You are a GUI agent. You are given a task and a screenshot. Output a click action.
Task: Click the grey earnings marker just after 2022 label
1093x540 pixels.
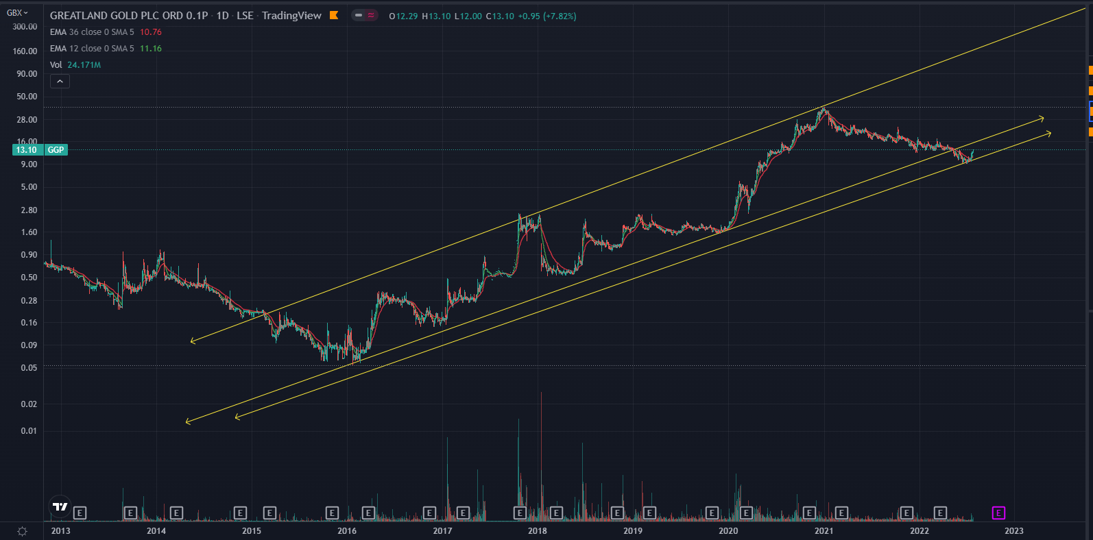tap(940, 513)
